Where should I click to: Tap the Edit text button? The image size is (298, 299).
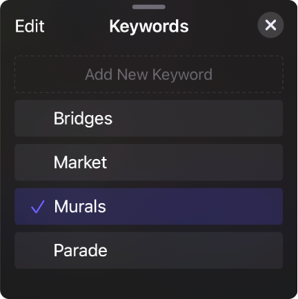30,26
